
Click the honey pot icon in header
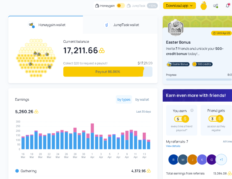(x=204, y=6)
